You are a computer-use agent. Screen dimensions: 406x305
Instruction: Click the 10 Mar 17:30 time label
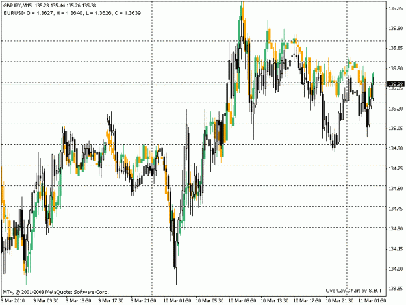(307, 301)
